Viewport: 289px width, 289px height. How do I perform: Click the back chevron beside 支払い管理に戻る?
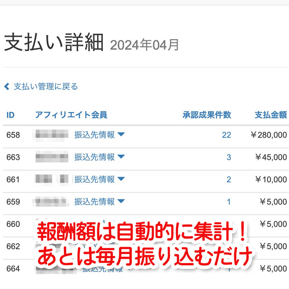[7, 87]
